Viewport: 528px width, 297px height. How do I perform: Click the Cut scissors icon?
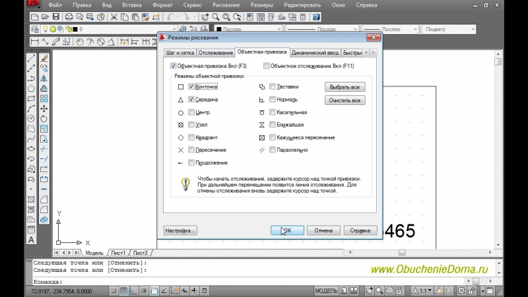[114, 17]
